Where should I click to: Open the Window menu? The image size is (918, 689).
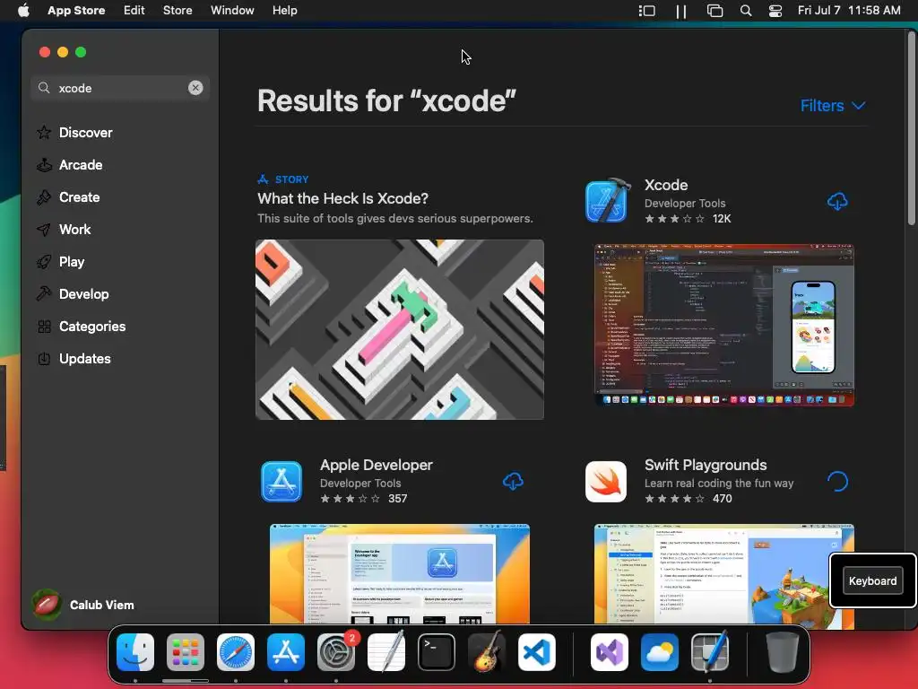(232, 10)
